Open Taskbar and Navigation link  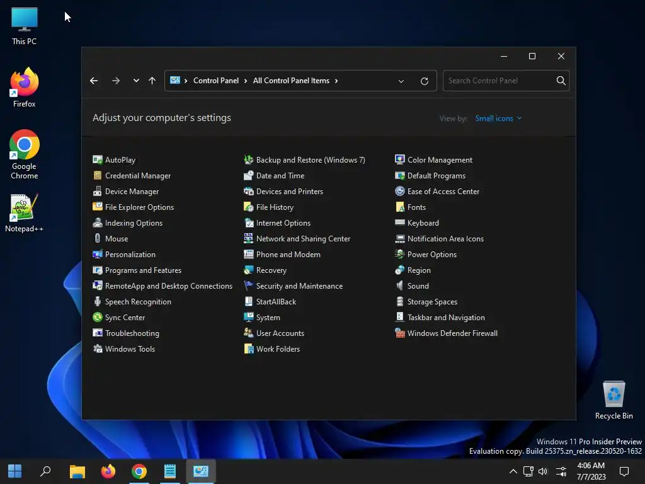[x=446, y=318]
